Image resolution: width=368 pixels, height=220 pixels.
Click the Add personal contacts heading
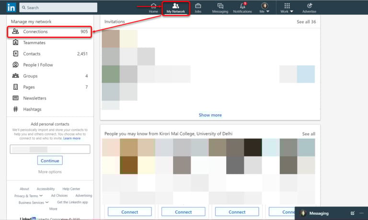tap(50, 124)
